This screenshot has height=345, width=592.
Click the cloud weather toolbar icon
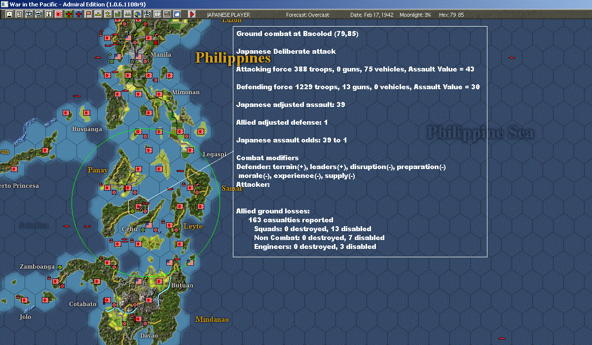tap(177, 15)
